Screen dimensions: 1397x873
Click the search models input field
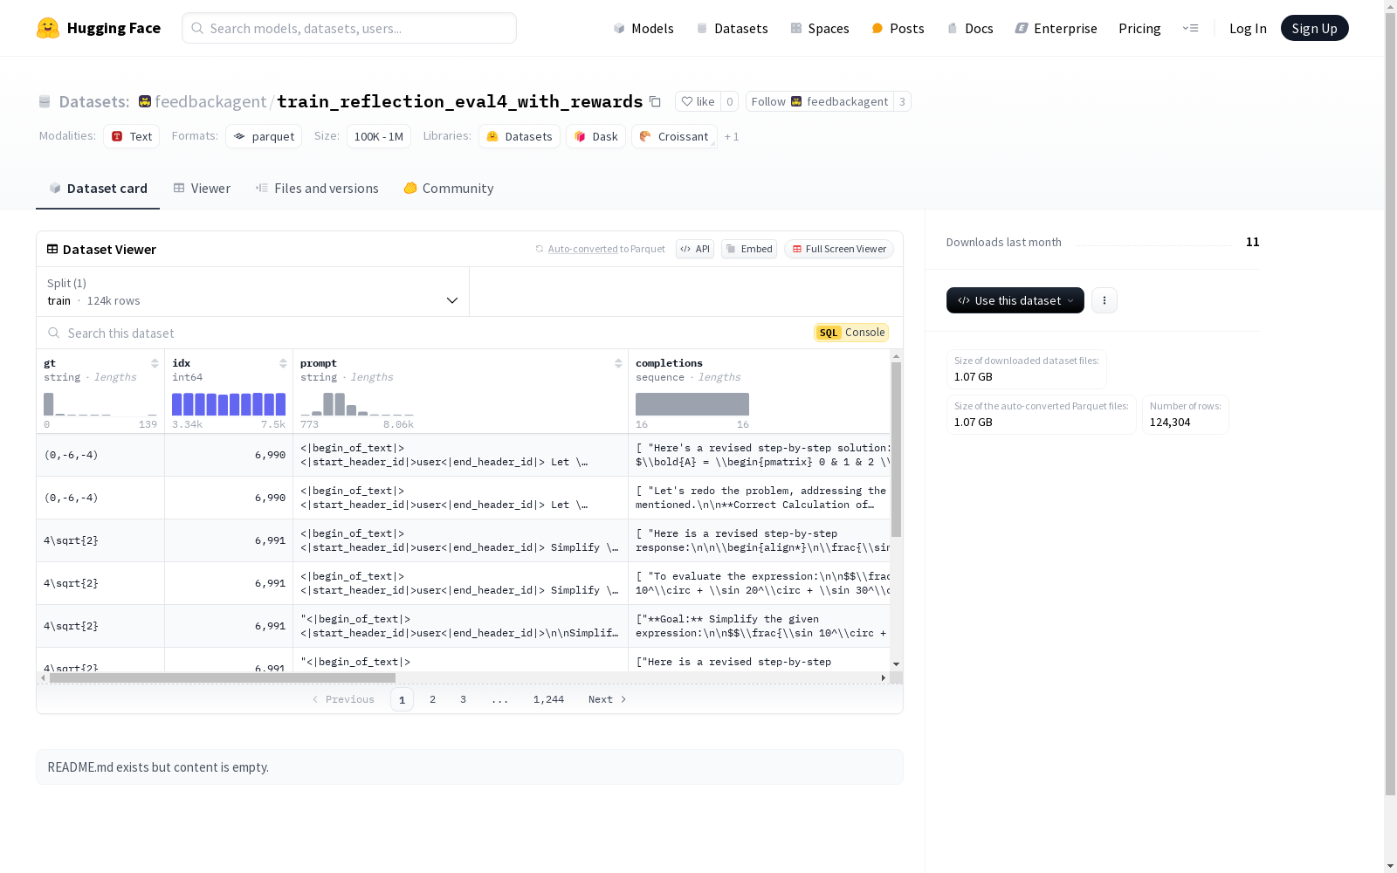point(349,28)
